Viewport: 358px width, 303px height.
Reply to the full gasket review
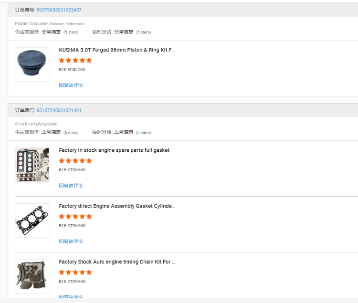point(71,186)
